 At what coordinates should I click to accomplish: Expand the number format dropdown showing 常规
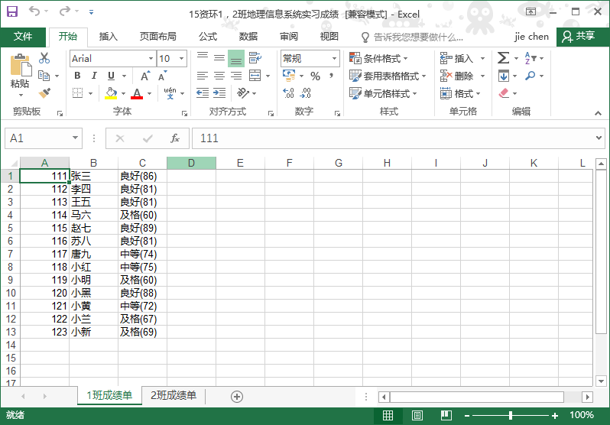tap(334, 59)
